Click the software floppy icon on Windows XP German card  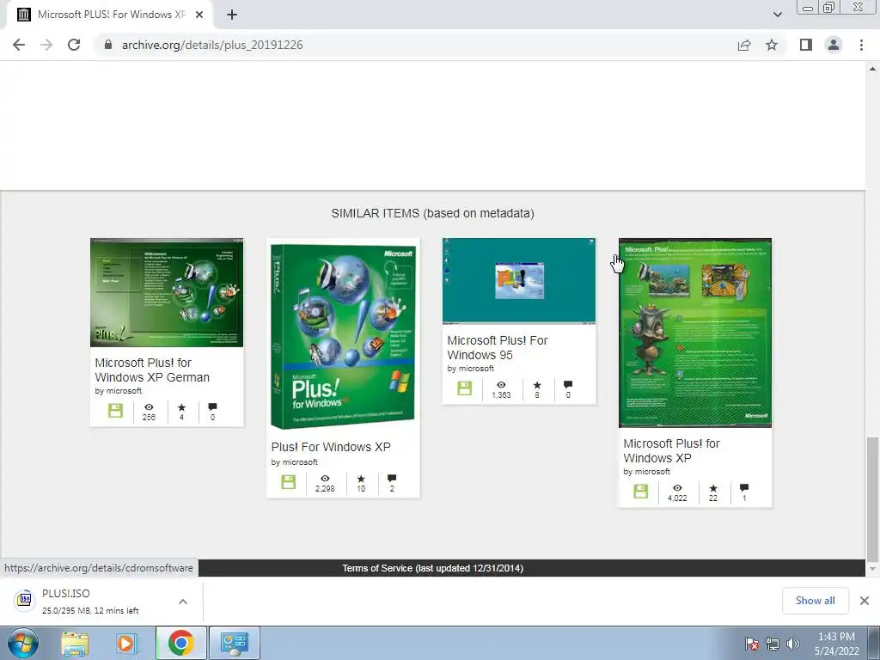point(115,411)
